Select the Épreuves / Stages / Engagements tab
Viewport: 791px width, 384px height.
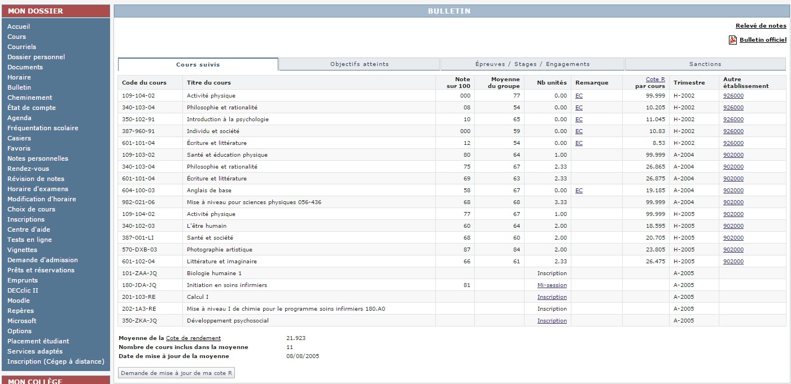tap(532, 64)
